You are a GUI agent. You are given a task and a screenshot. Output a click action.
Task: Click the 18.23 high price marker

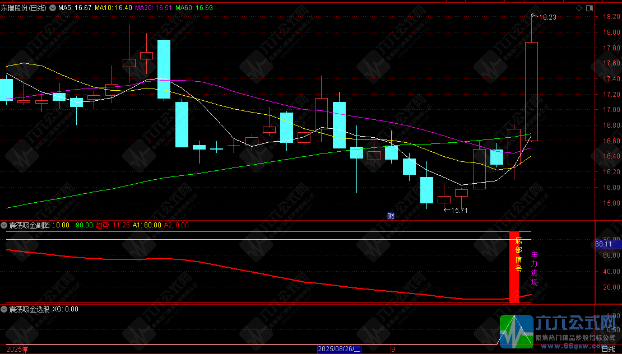point(544,17)
